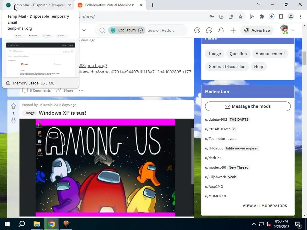Open moderator u/AgarIMG profile

[x=214, y=187]
